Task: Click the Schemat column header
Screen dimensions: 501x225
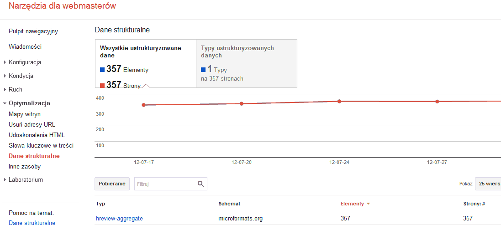Action: click(229, 204)
